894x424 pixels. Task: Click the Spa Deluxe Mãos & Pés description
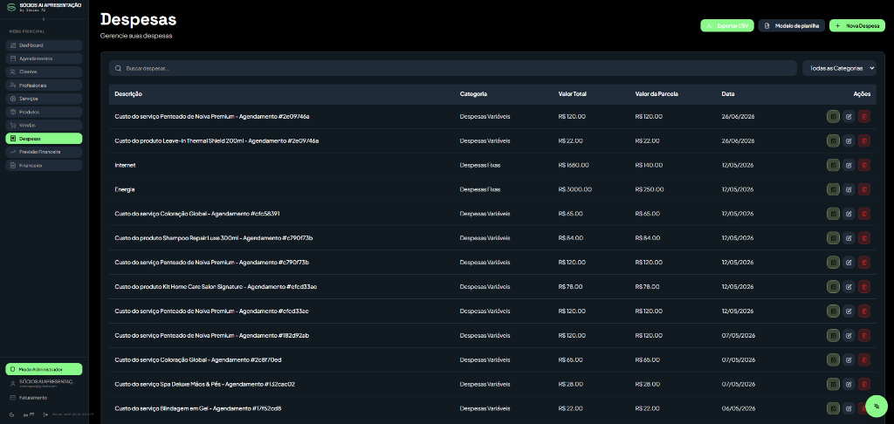[204, 384]
